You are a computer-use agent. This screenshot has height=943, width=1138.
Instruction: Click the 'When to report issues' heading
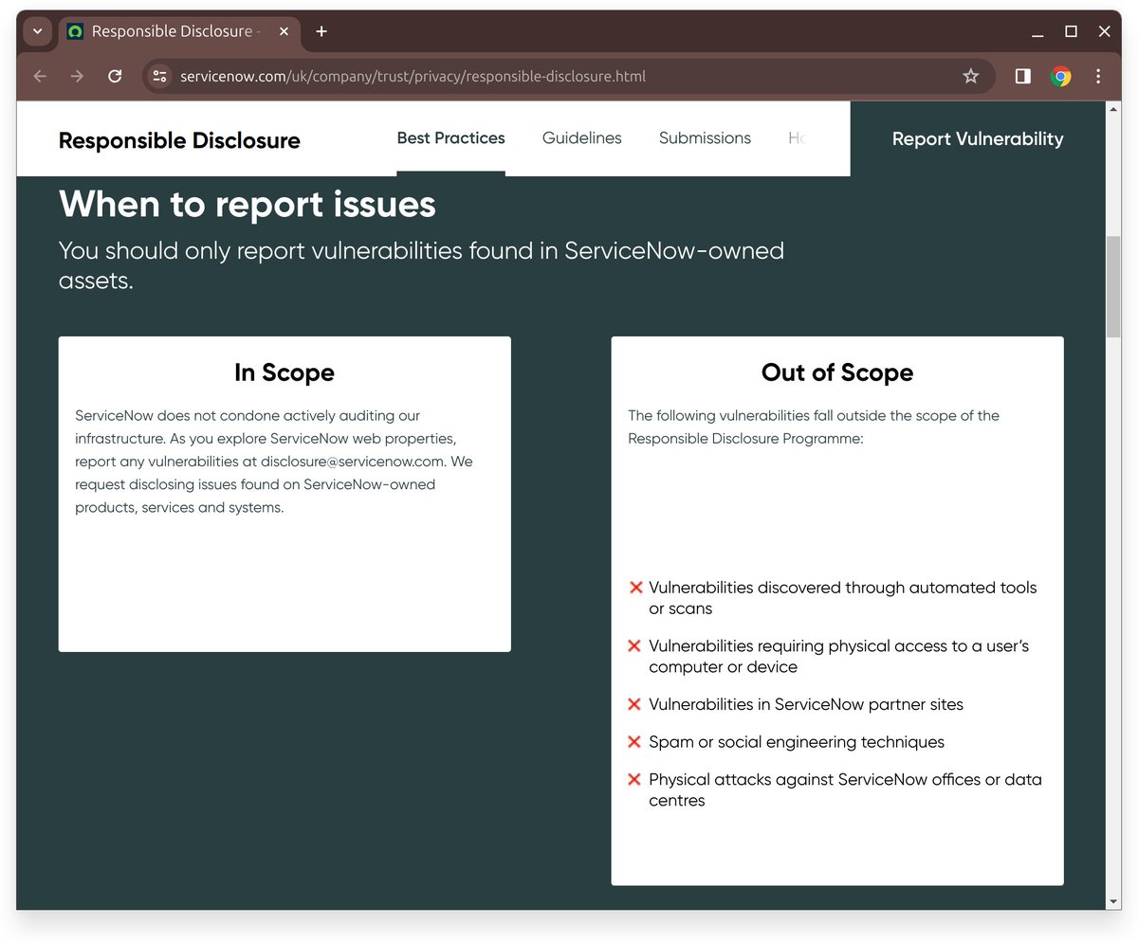(x=248, y=204)
